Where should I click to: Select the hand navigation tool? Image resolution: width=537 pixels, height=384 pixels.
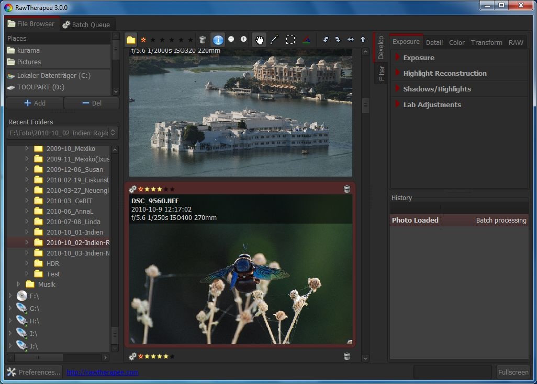(x=259, y=40)
